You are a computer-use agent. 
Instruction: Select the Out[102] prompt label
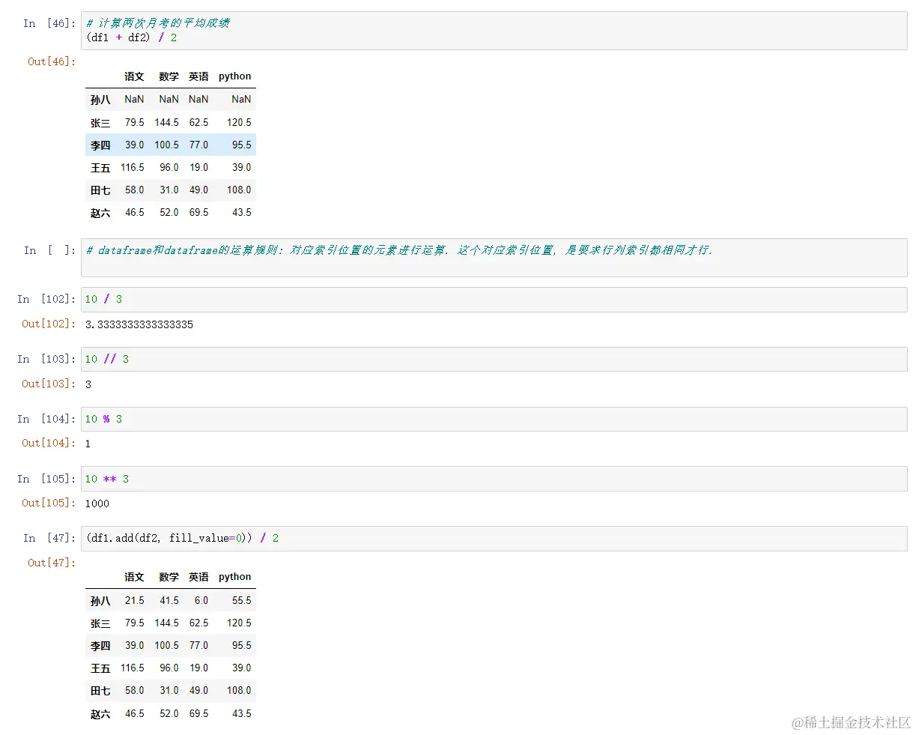pyautogui.click(x=49, y=324)
